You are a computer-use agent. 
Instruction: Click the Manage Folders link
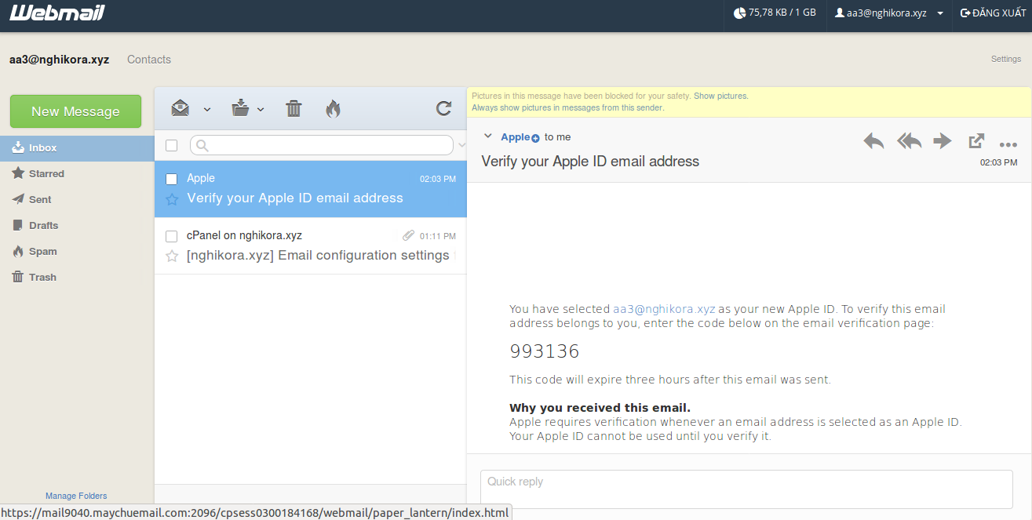76,496
